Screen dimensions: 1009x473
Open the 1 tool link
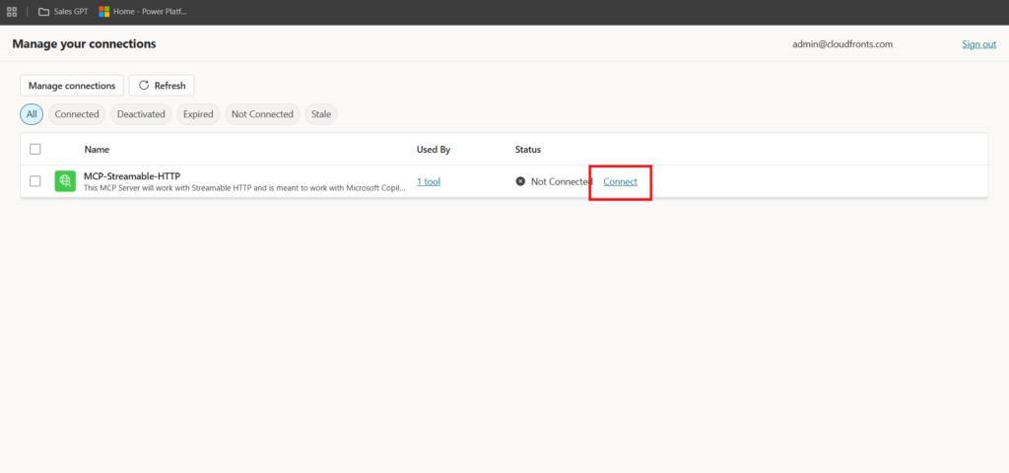tap(429, 181)
